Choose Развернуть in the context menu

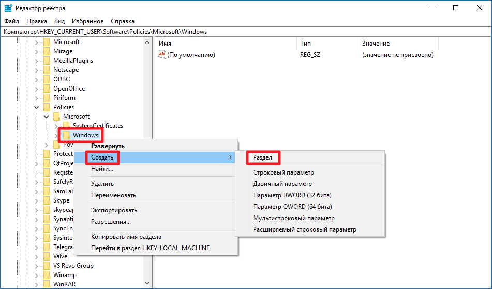108,146
